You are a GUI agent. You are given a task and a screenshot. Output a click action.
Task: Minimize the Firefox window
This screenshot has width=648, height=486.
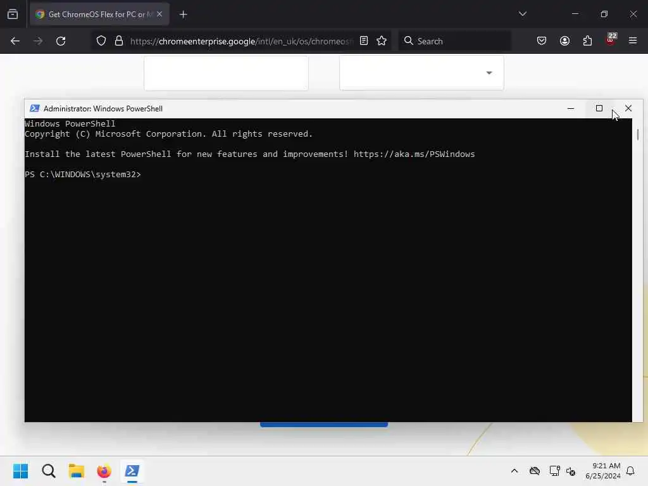tap(575, 14)
